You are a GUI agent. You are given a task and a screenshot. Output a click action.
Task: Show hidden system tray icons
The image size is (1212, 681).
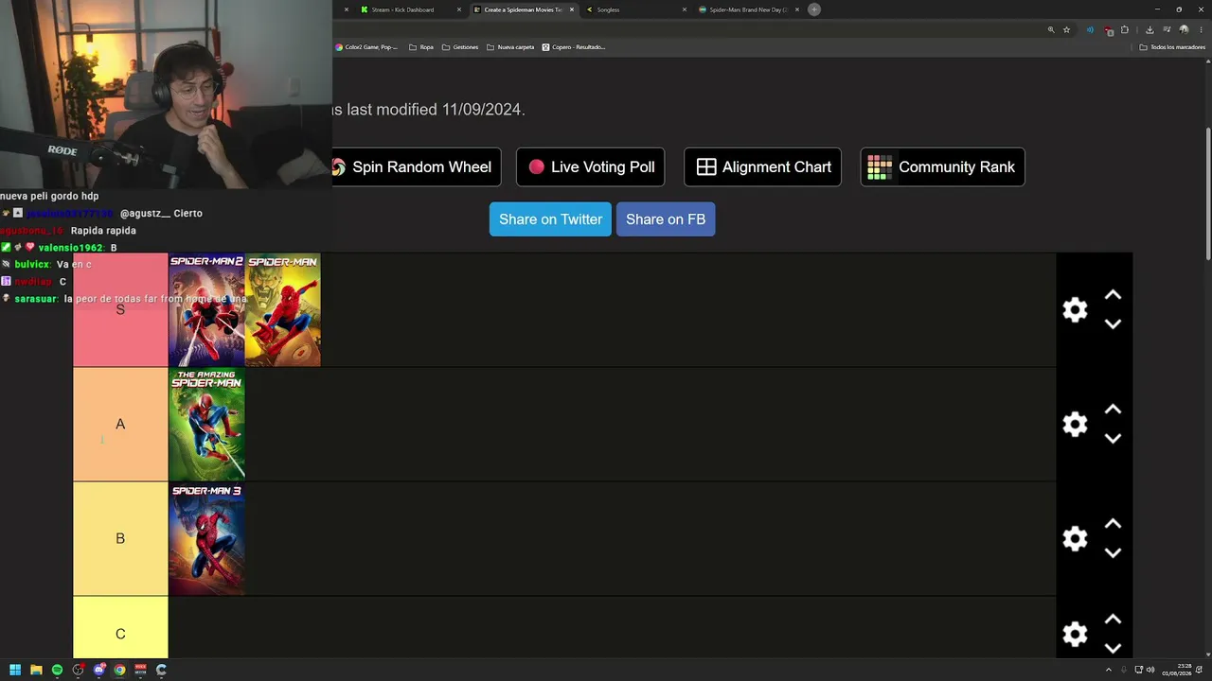click(x=1109, y=670)
